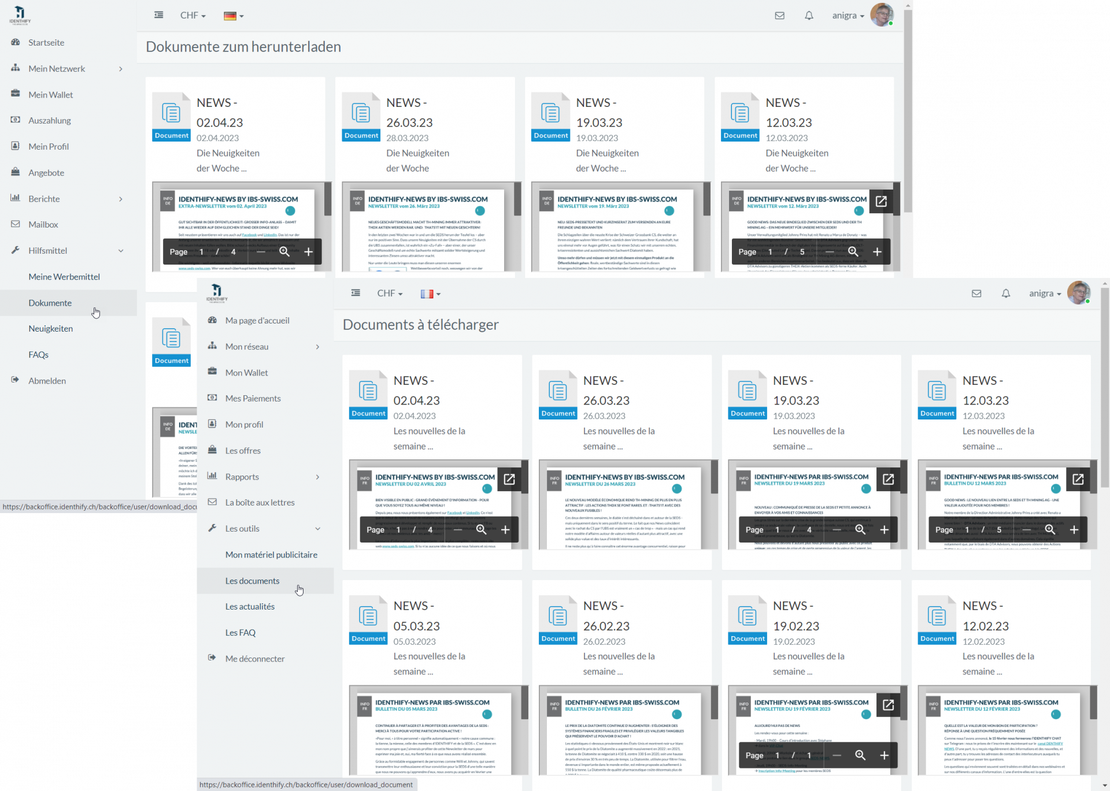Open the 12.03.23 German newsletter in new window
Image resolution: width=1110 pixels, height=791 pixels.
coord(880,201)
